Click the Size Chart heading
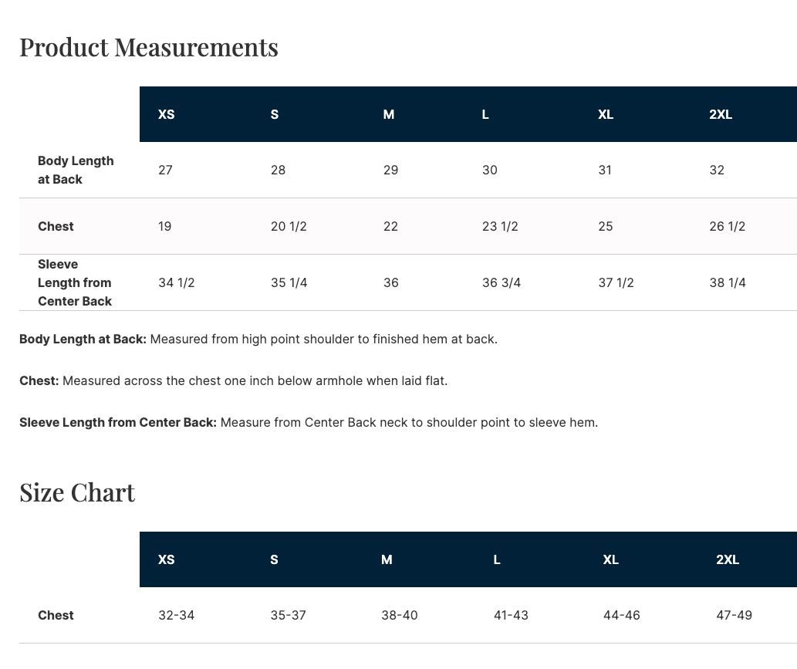Viewport: 797px width, 669px height. [x=77, y=492]
